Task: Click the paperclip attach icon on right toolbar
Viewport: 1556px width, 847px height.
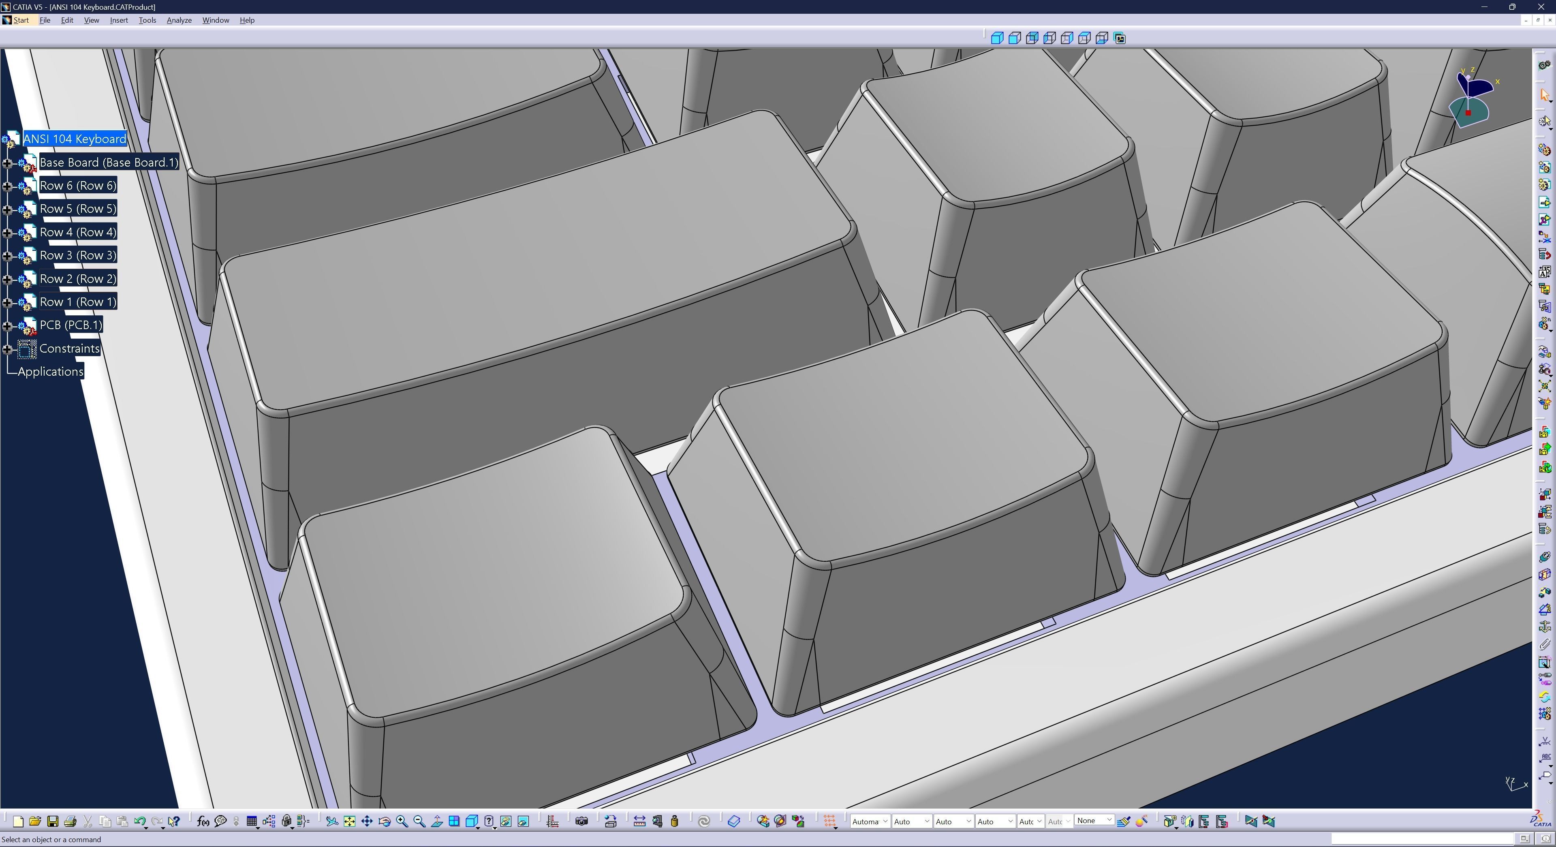Action: coord(1545,645)
